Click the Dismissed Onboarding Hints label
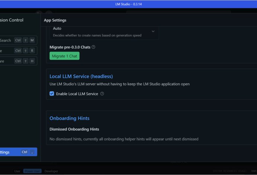 [74, 129]
